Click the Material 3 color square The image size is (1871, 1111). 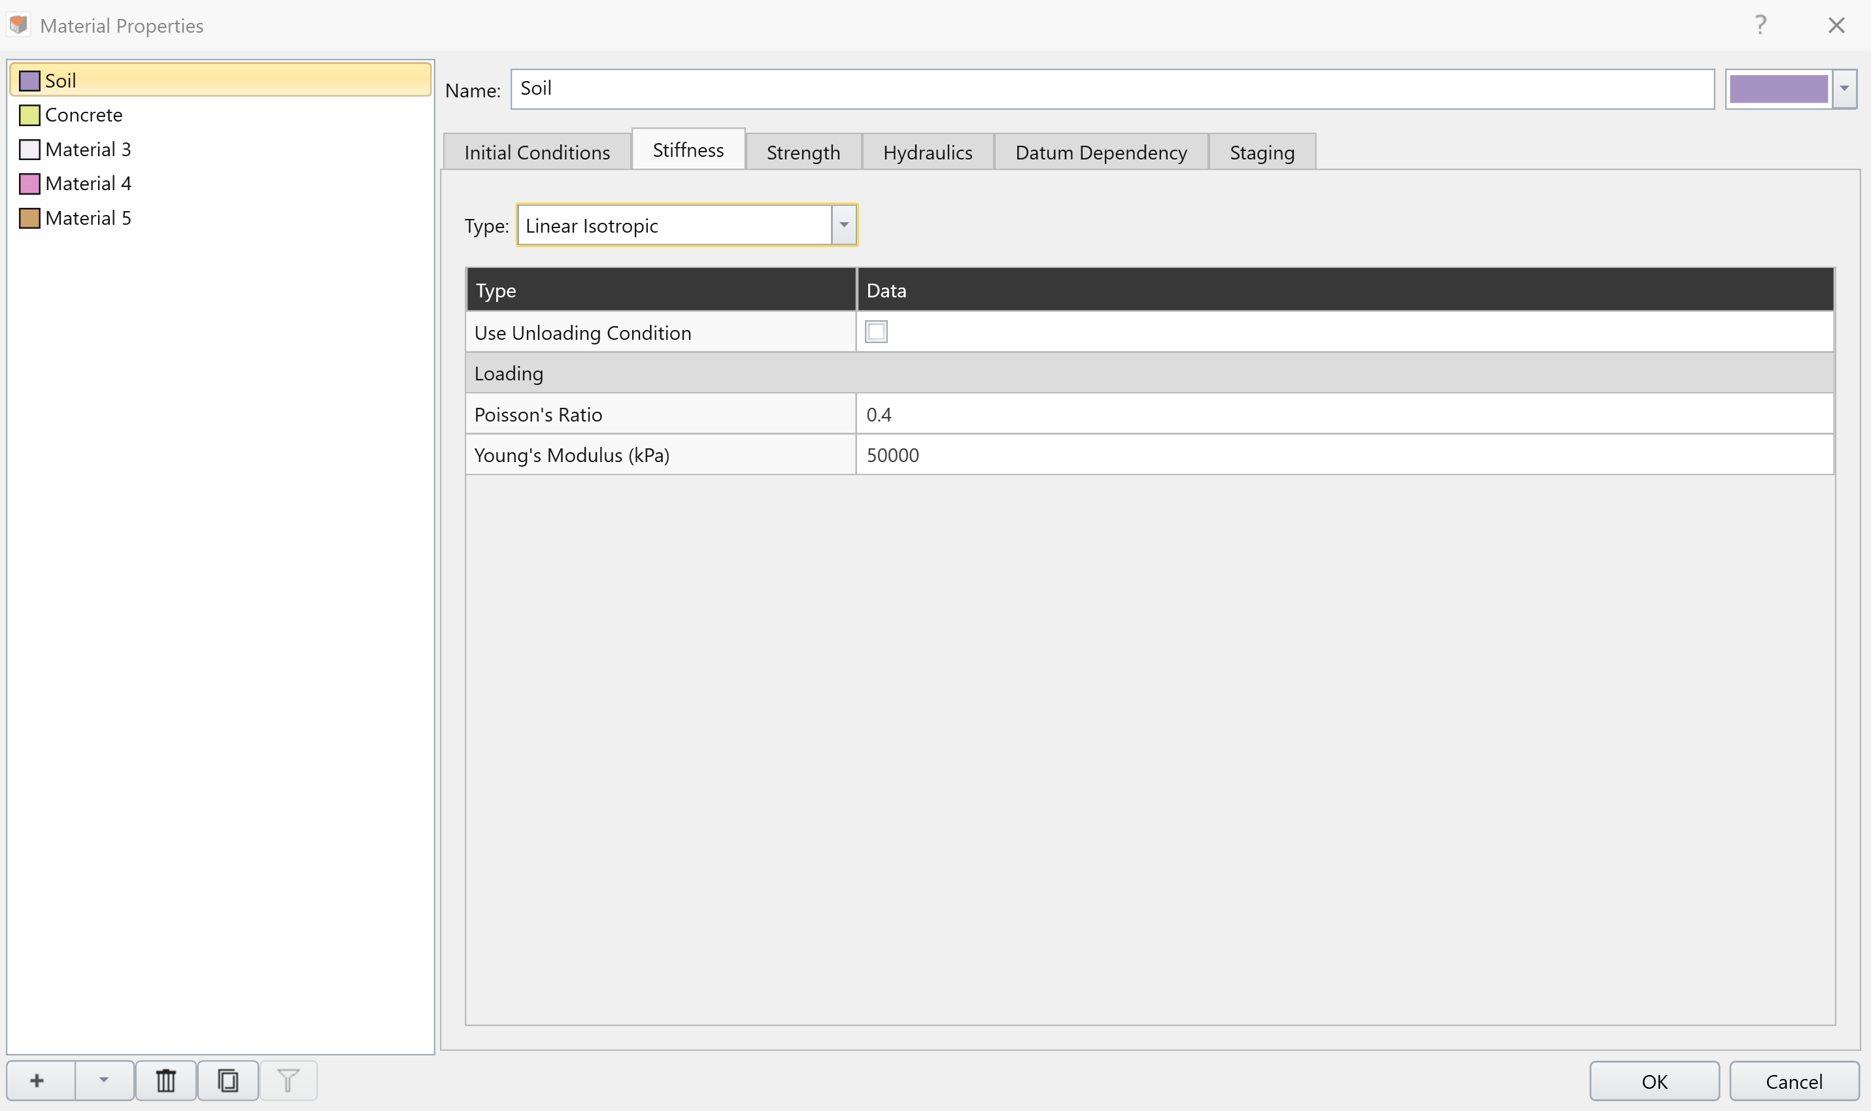pyautogui.click(x=29, y=150)
